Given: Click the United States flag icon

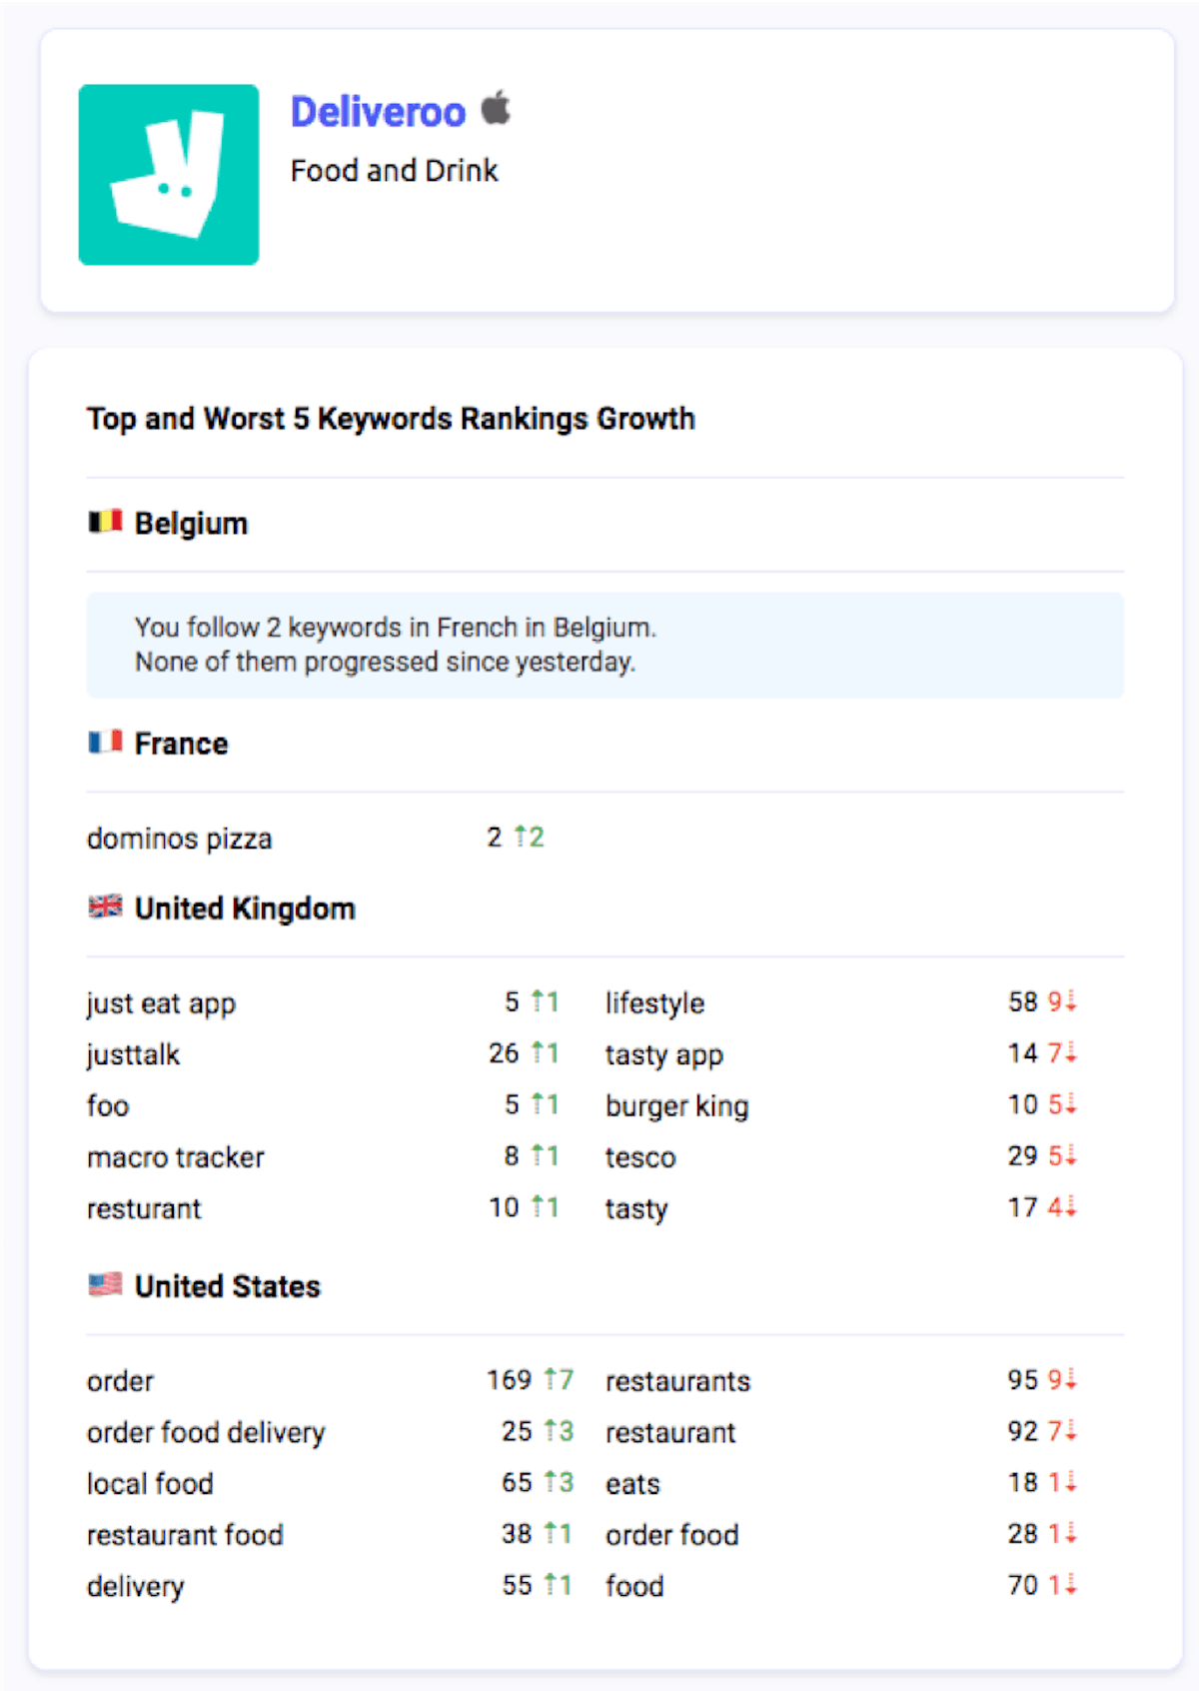Looking at the screenshot, I should tap(105, 1284).
